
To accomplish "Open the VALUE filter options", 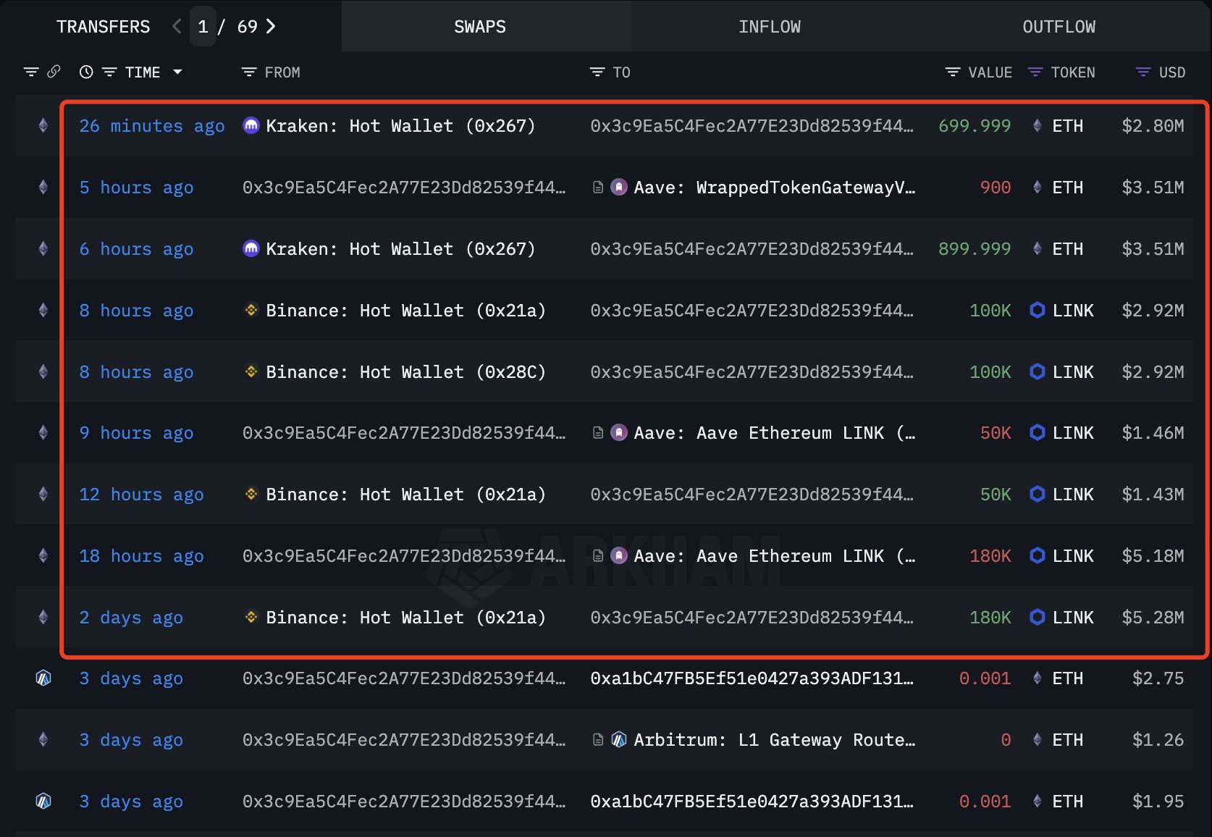I will [953, 72].
